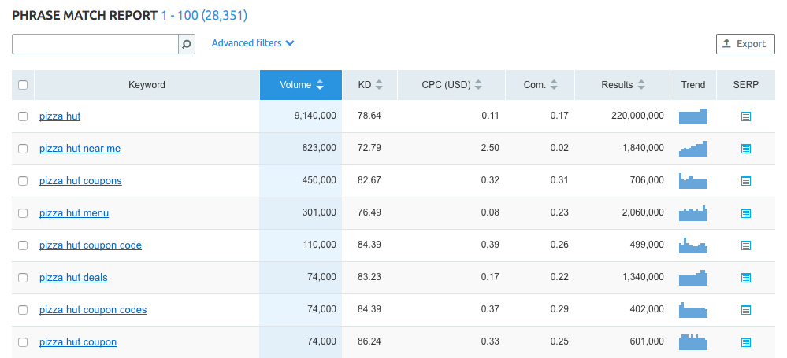Viewport: 787px width, 358px height.
Task: View trend chart for pizza hut coupons
Action: pyautogui.click(x=693, y=181)
